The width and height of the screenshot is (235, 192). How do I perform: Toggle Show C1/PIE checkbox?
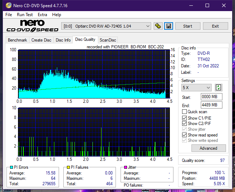(184, 118)
